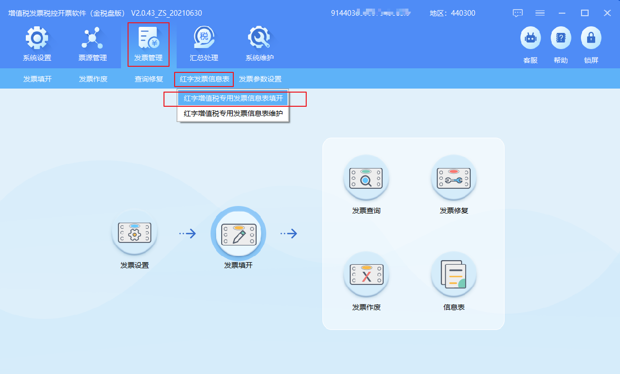Click the 发票修复 text label
Viewport: 620px width, 374px height.
pyautogui.click(x=454, y=211)
